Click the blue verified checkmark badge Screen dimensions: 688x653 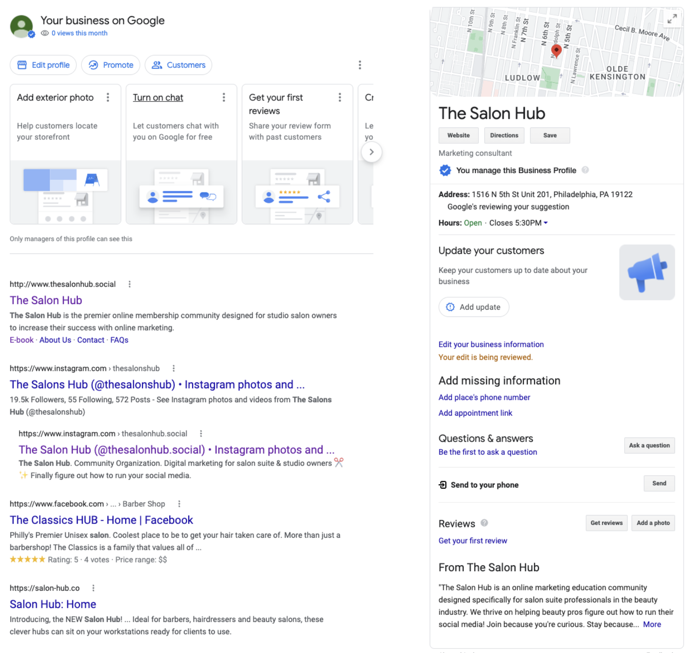[445, 170]
